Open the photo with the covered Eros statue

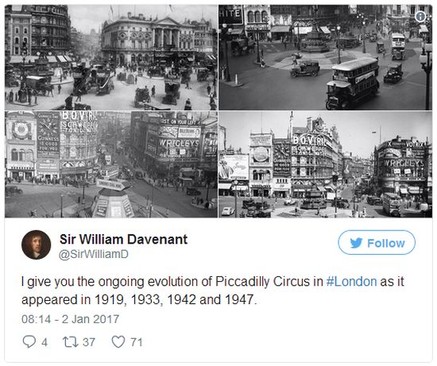coord(111,164)
